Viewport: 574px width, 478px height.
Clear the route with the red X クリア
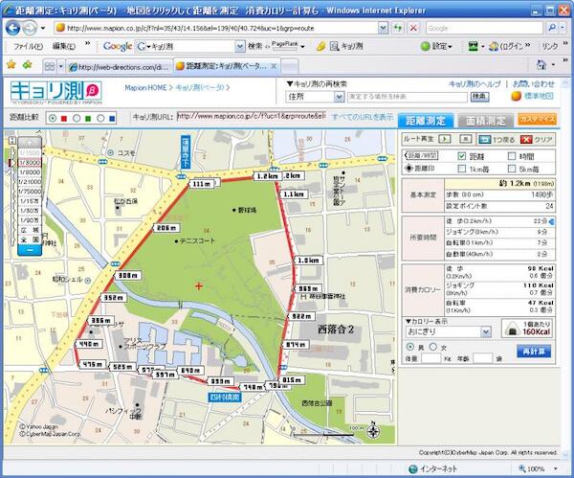tap(536, 140)
